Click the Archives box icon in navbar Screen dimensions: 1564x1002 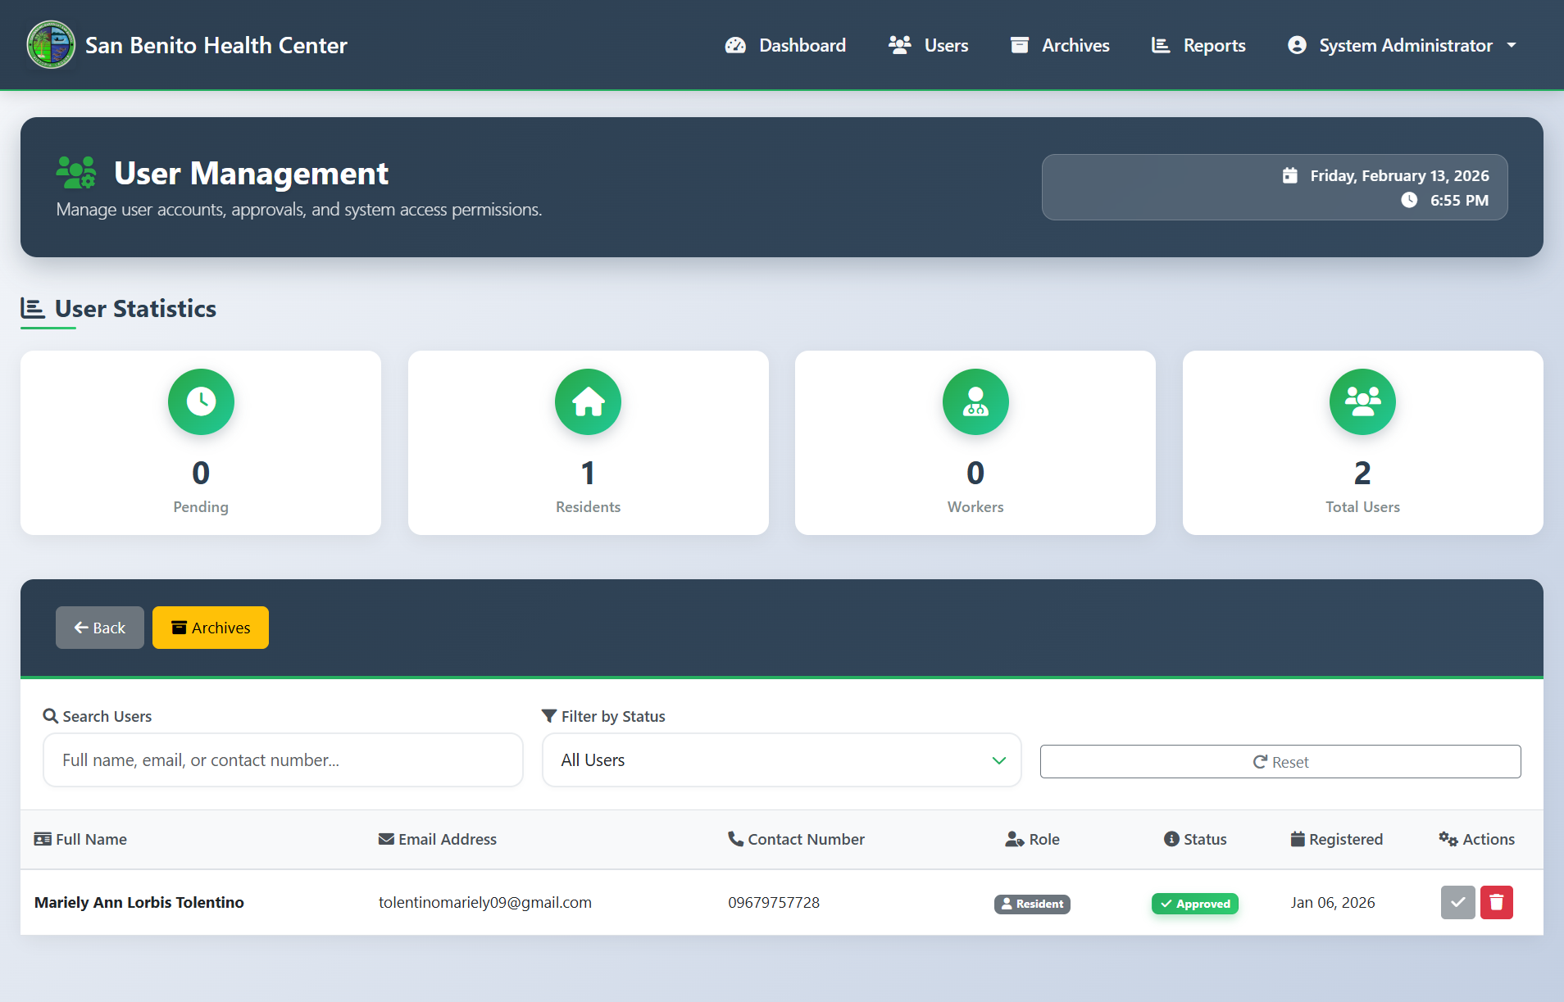pyautogui.click(x=1019, y=45)
